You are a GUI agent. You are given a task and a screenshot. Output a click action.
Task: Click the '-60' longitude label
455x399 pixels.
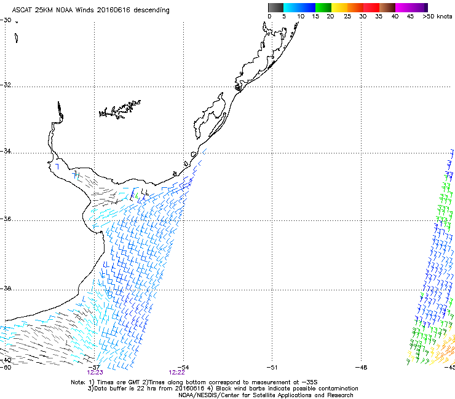(6, 367)
